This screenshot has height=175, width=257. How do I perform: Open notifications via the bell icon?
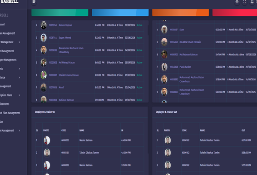click(x=252, y=2)
